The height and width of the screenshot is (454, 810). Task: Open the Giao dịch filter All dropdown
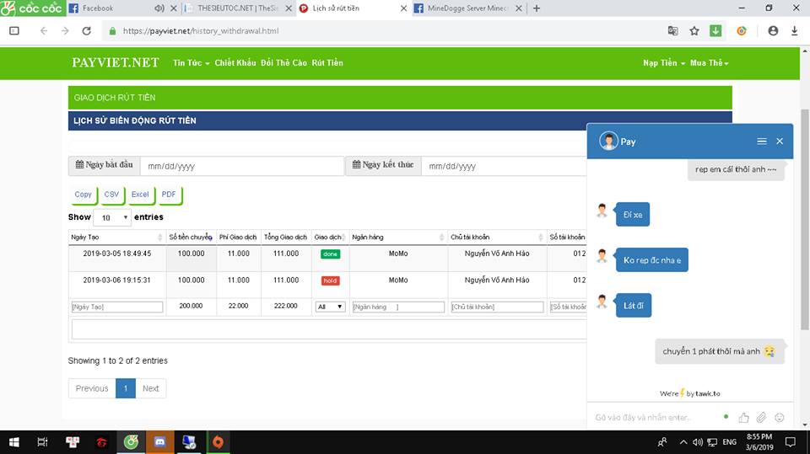click(x=330, y=307)
